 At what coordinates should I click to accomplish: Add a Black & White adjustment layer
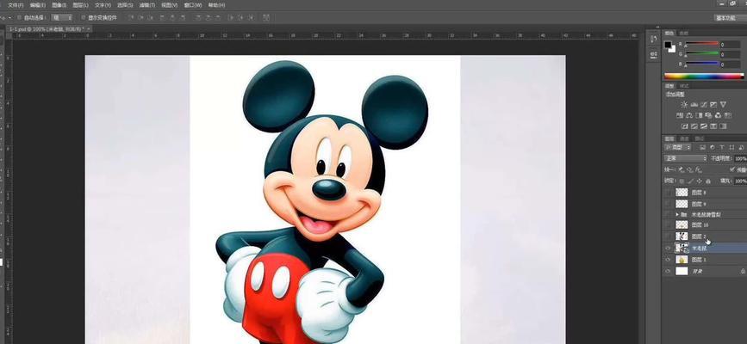point(700,115)
